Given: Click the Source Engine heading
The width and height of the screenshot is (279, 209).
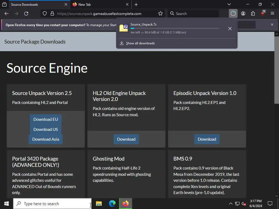Looking at the screenshot, I should [47, 68].
